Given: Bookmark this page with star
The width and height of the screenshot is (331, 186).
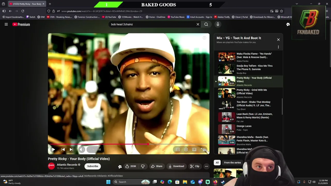Looking at the screenshot, I should (x=282, y=11).
